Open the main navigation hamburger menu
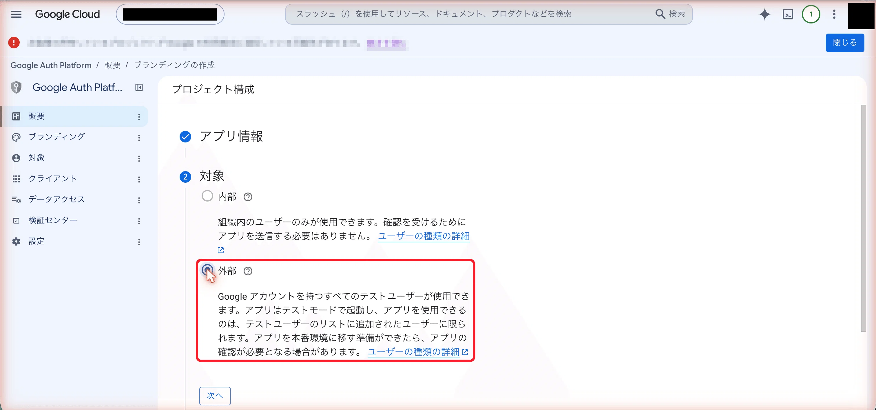This screenshot has height=410, width=876. coord(16,14)
